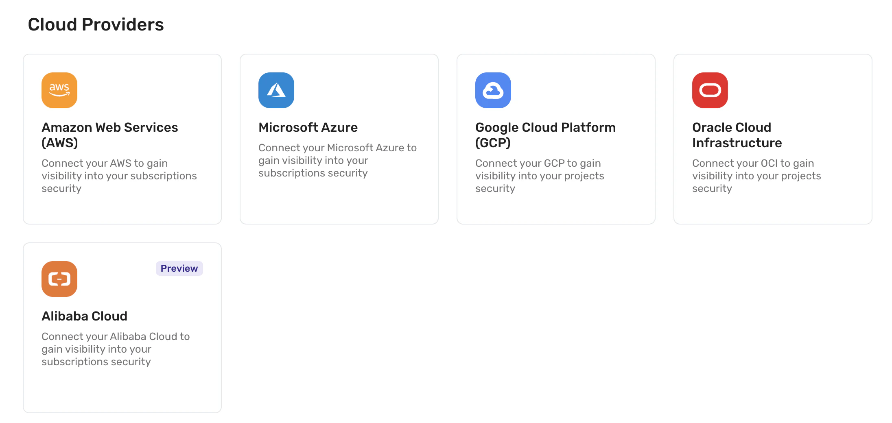Click the Microsoft Azure logo icon

(x=276, y=90)
